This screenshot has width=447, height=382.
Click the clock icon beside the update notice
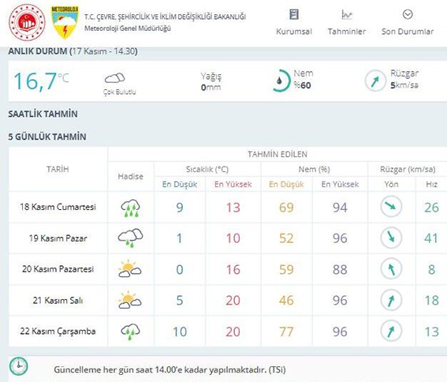19,365
